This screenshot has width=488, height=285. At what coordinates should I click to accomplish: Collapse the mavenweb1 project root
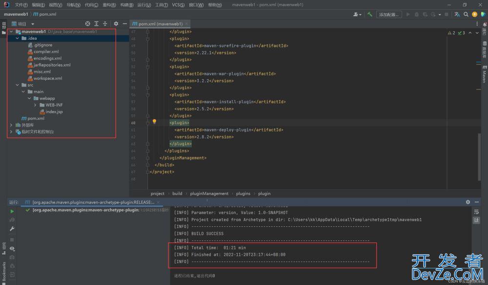(x=11, y=31)
